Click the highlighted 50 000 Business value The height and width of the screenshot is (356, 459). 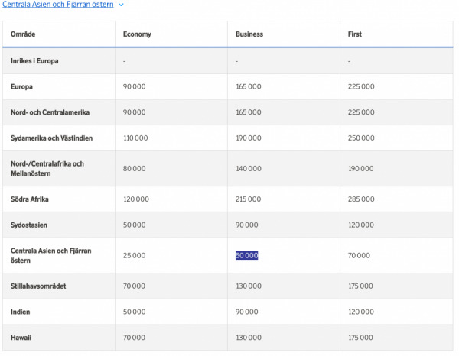(246, 255)
